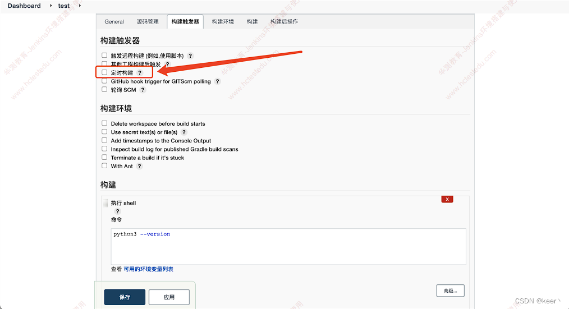Switch to the 源码管理 tab
The height and width of the screenshot is (309, 569).
[x=148, y=22]
